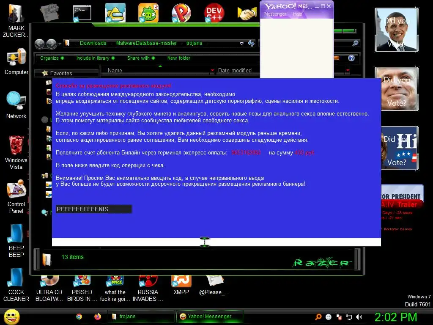The image size is (433, 325).
Task: Click the Explorer back arrow button
Action: tap(39, 44)
